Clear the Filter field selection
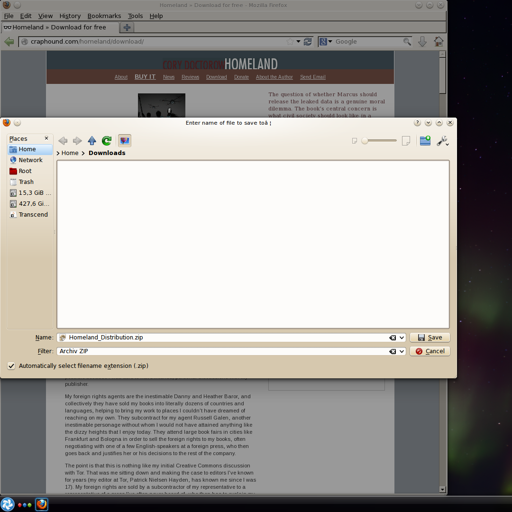The image size is (512, 512). [x=393, y=351]
